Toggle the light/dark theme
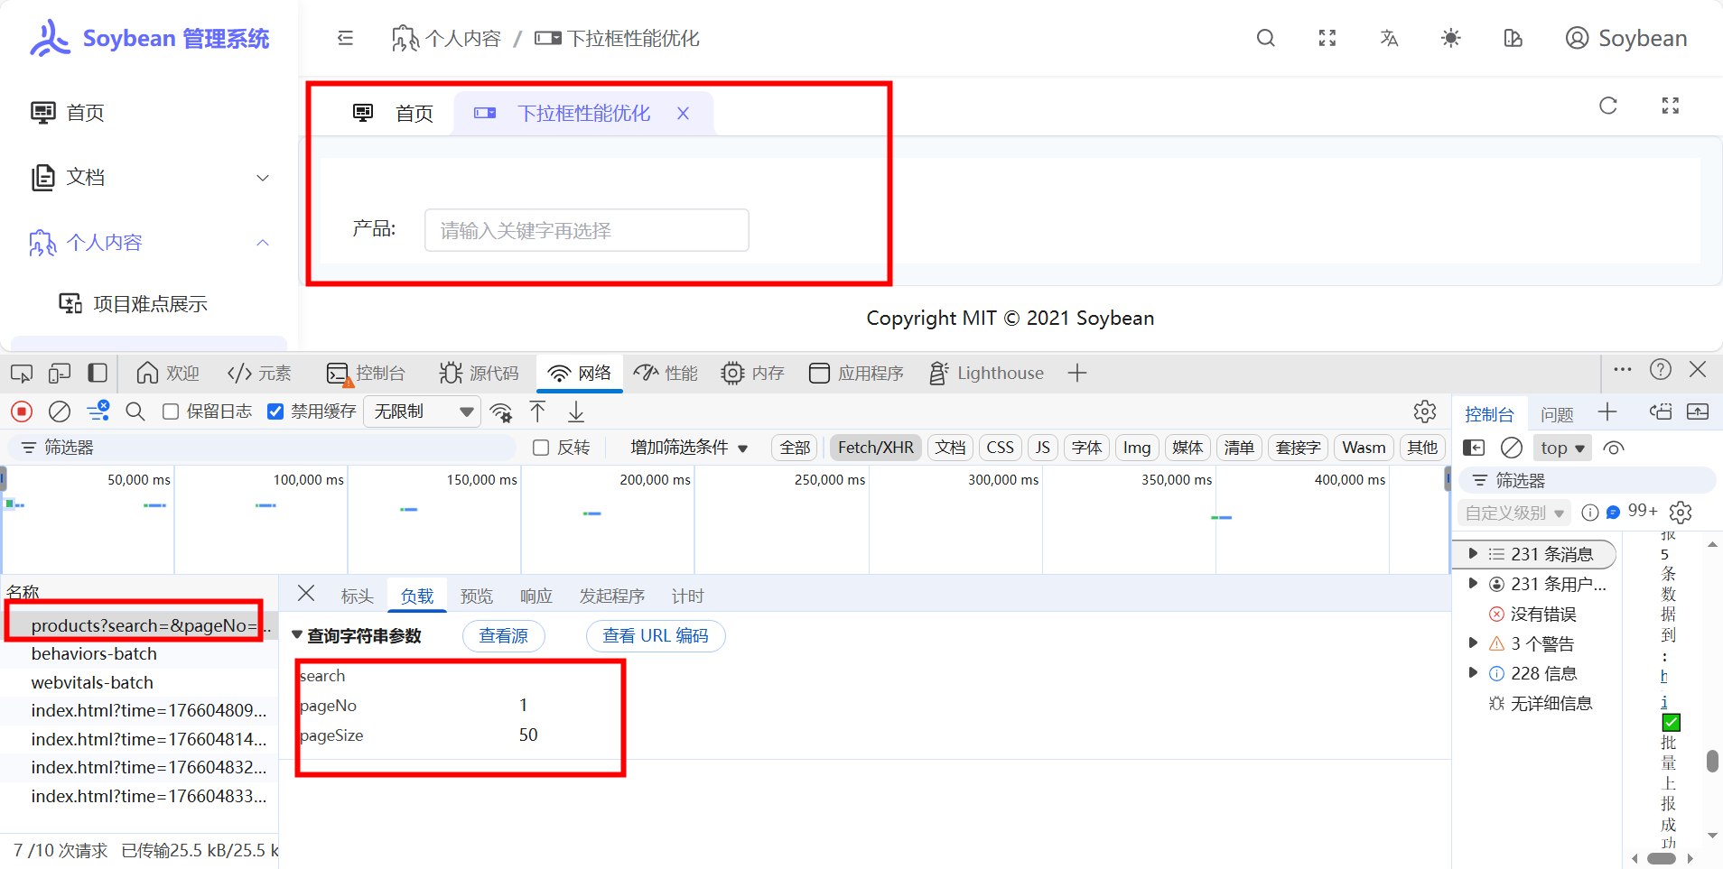The image size is (1723, 869). [1450, 38]
